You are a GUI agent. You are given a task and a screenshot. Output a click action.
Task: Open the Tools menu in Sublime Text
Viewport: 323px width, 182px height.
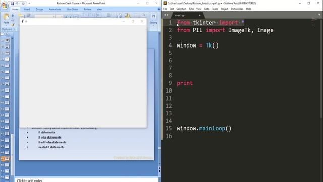coord(215,9)
